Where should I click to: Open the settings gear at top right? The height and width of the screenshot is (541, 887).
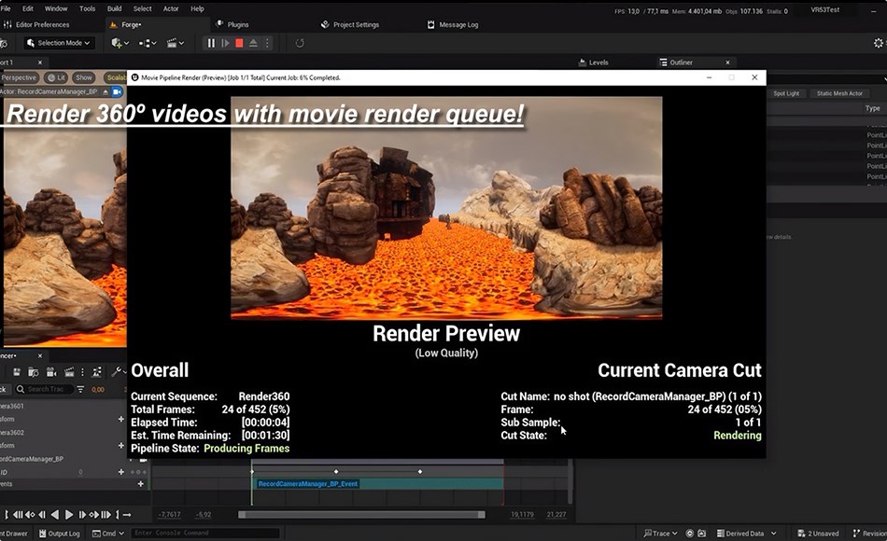point(878,43)
